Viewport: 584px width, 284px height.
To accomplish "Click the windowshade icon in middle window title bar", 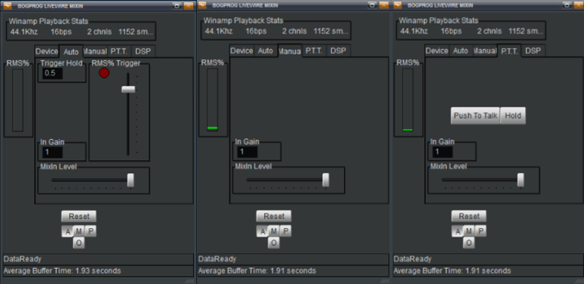I will (372, 5).
